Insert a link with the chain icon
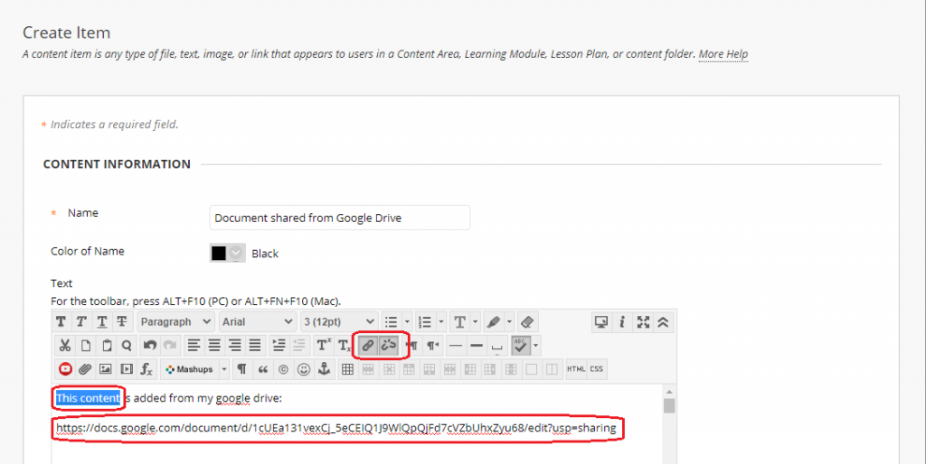Screen dimensions: 926x464 (368, 346)
